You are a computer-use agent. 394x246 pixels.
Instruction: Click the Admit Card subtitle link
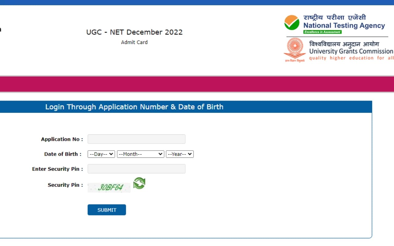[134, 42]
